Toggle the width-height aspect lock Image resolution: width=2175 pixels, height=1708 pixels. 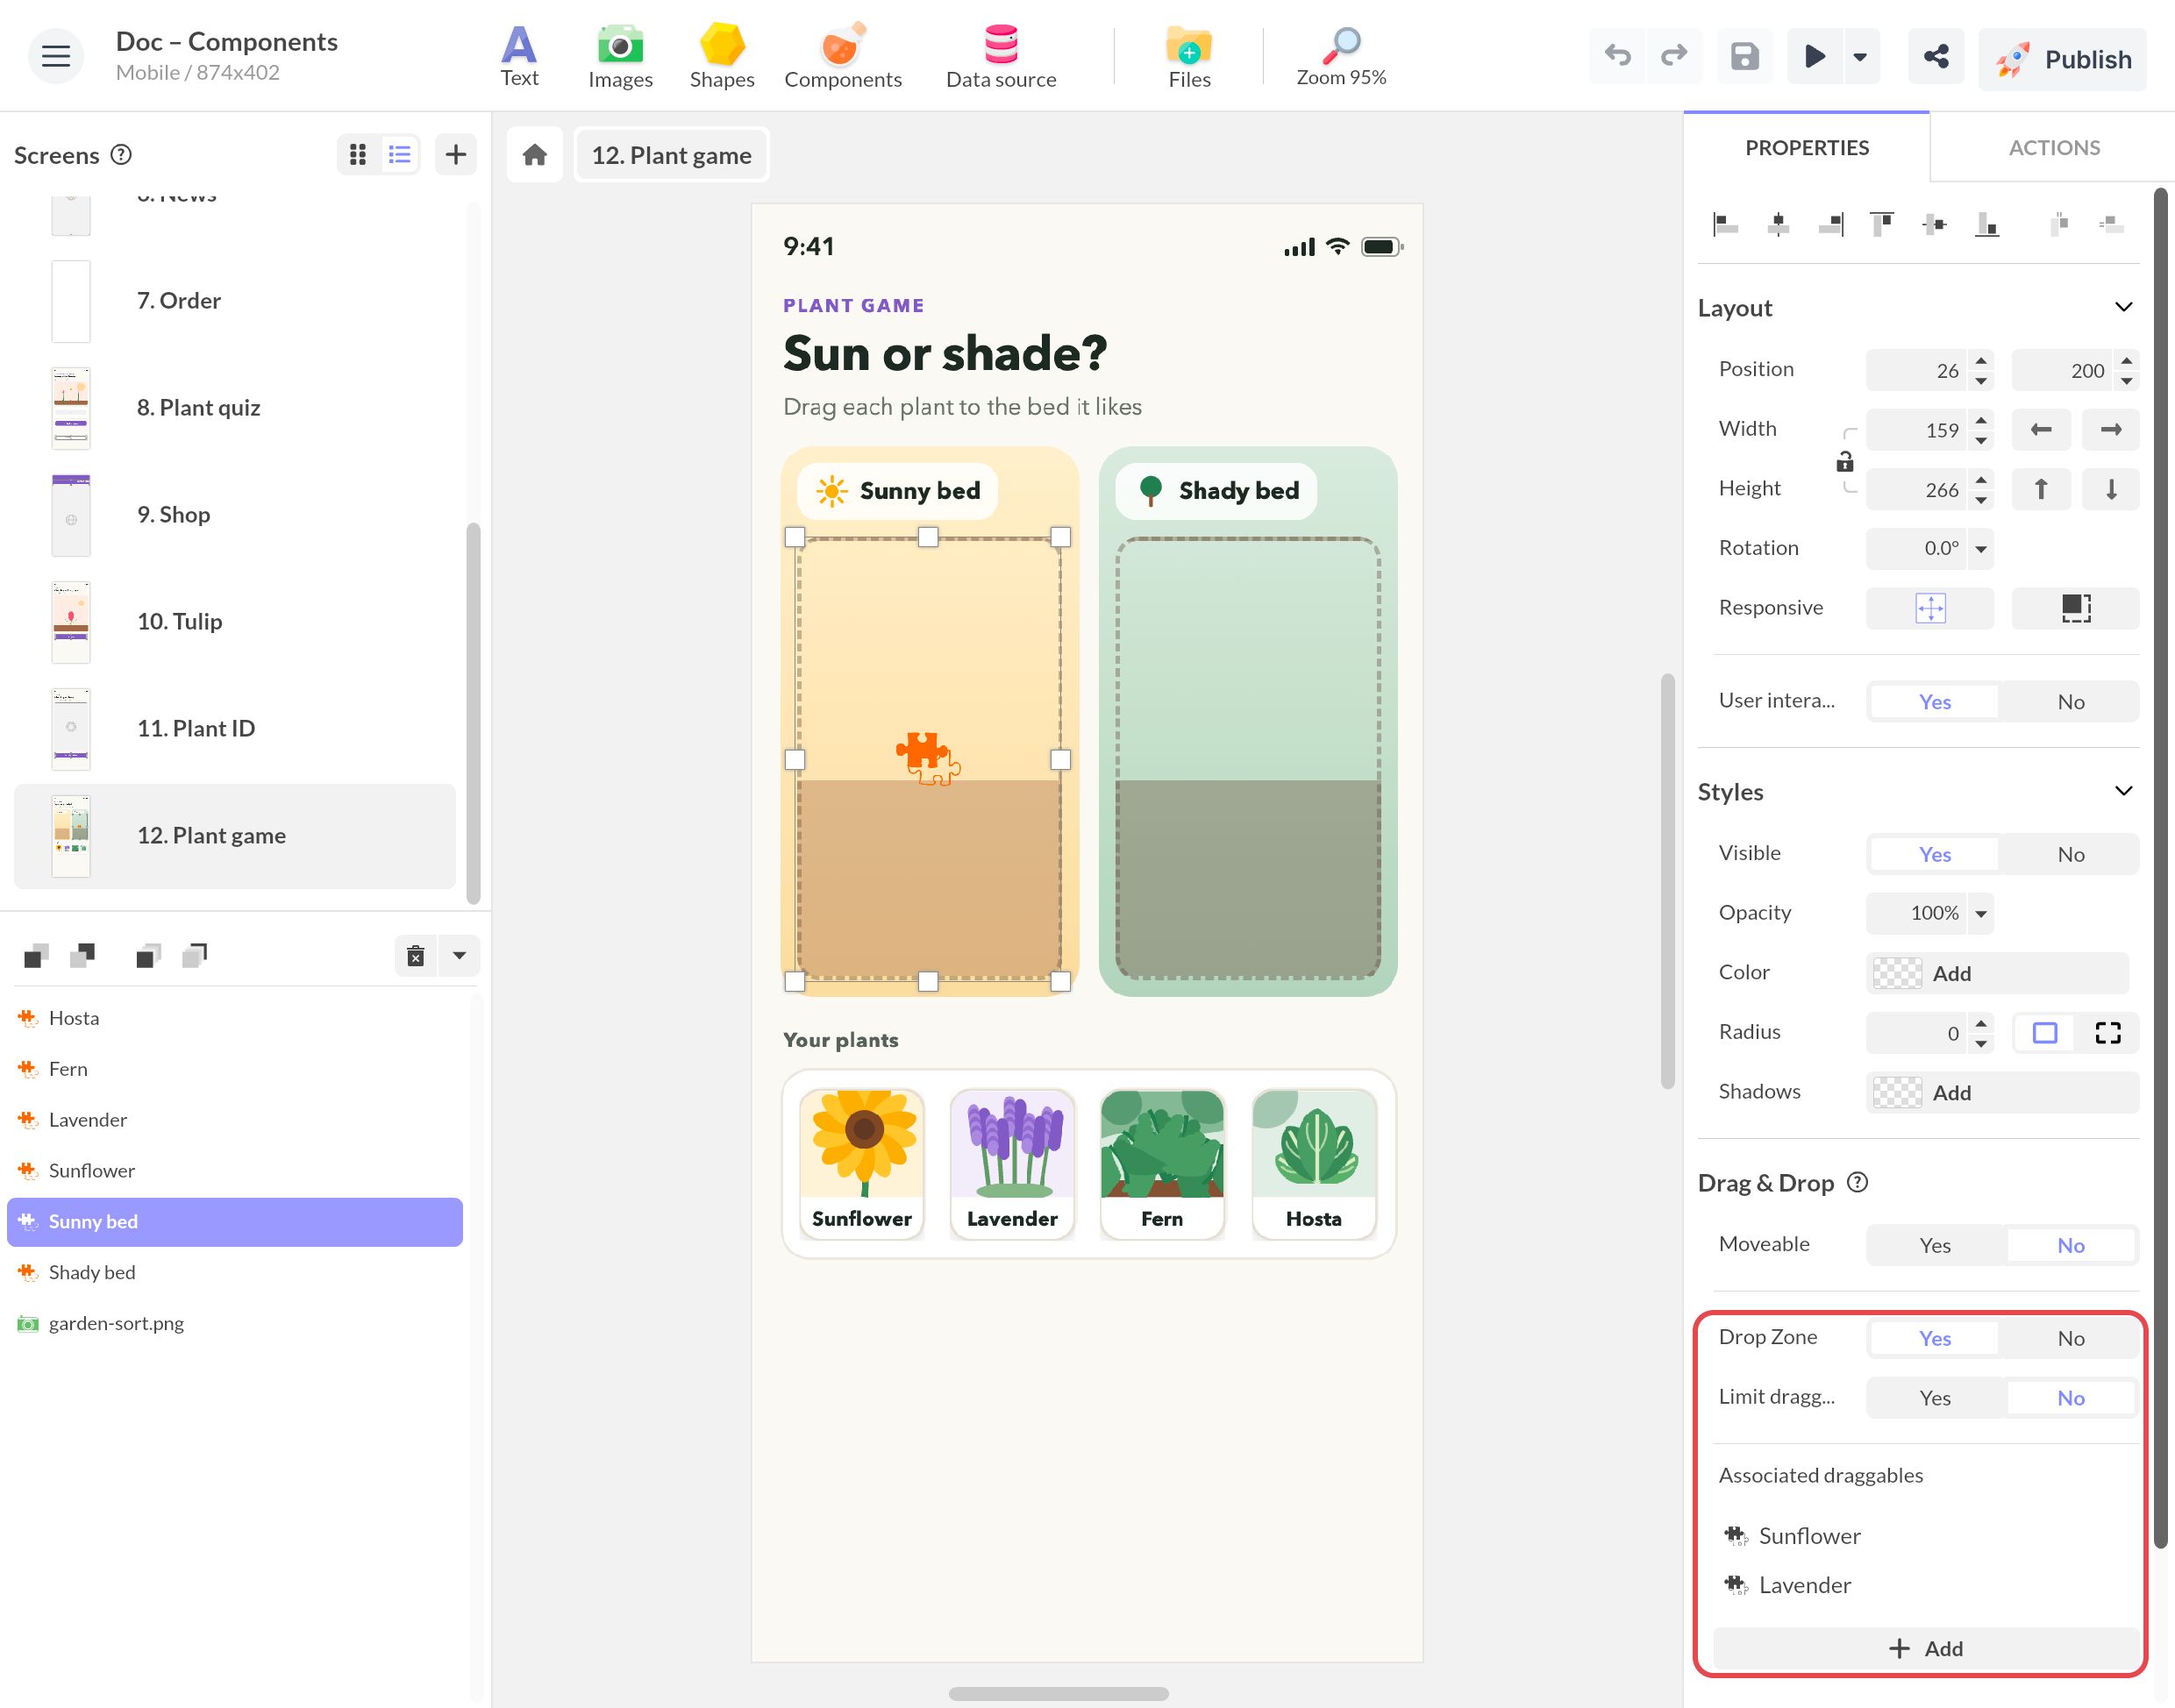(x=1845, y=461)
